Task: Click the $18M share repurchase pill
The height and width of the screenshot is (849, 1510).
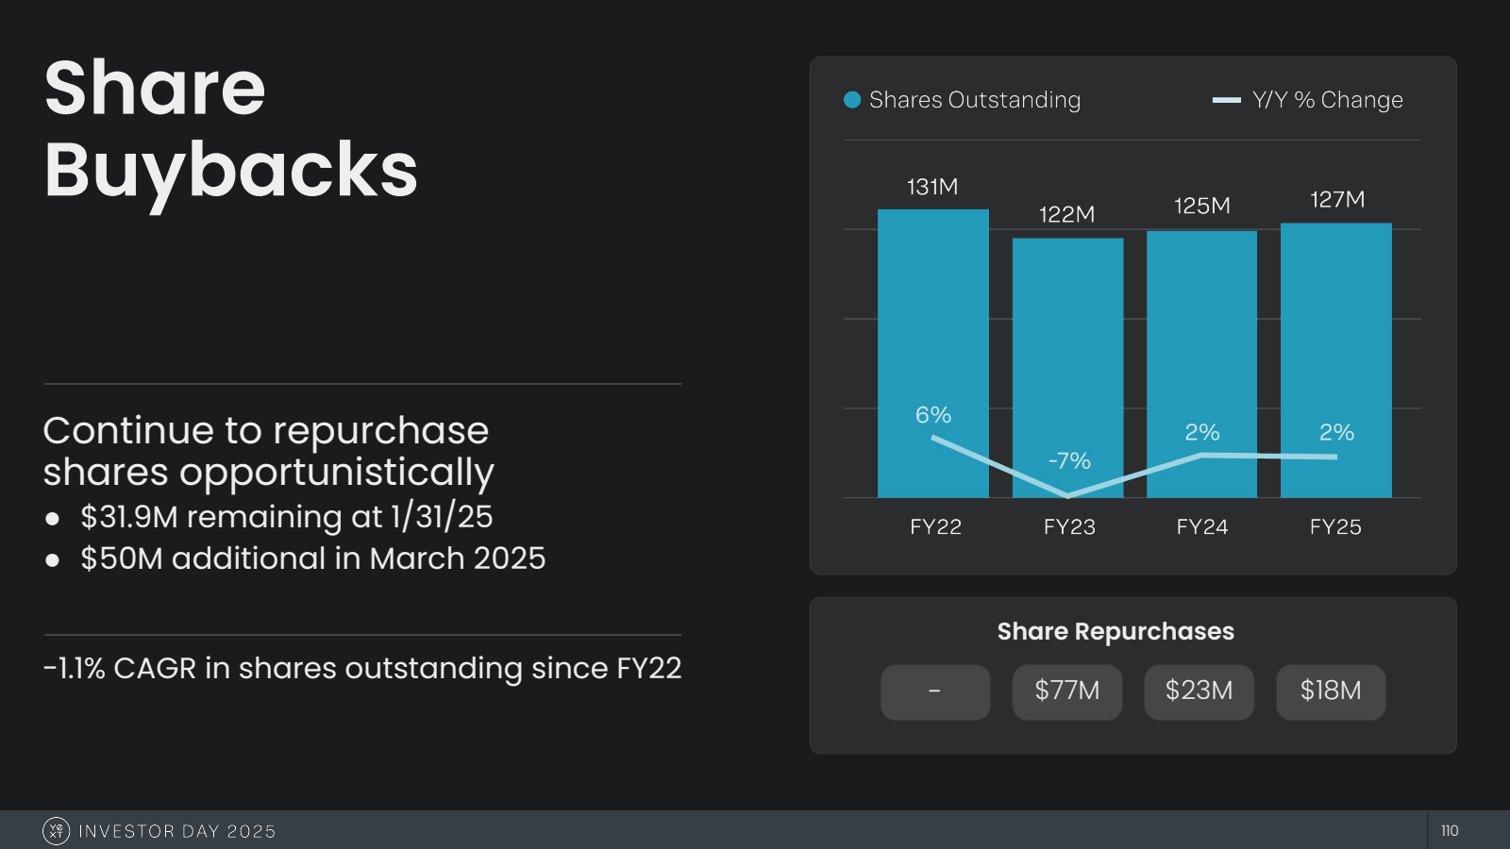Action: click(1331, 691)
